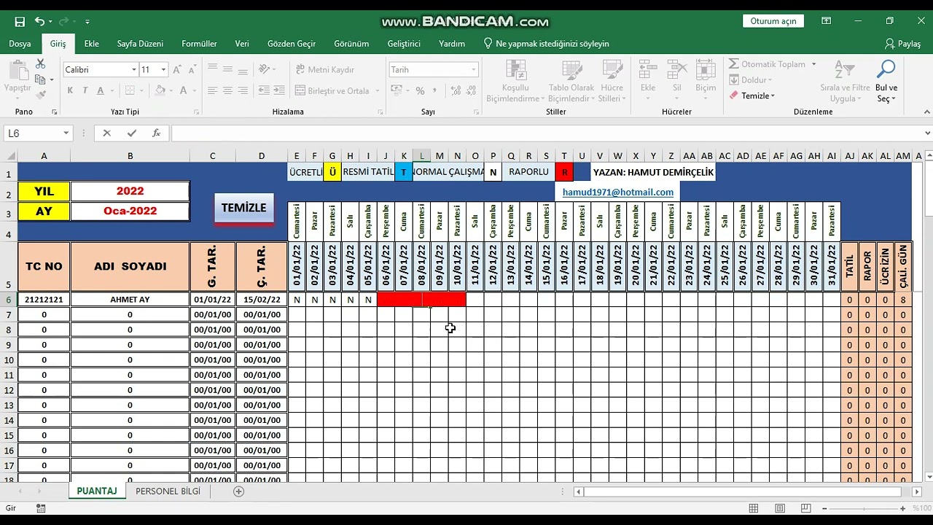Open the hamud1971@hotmail.com email link

618,192
